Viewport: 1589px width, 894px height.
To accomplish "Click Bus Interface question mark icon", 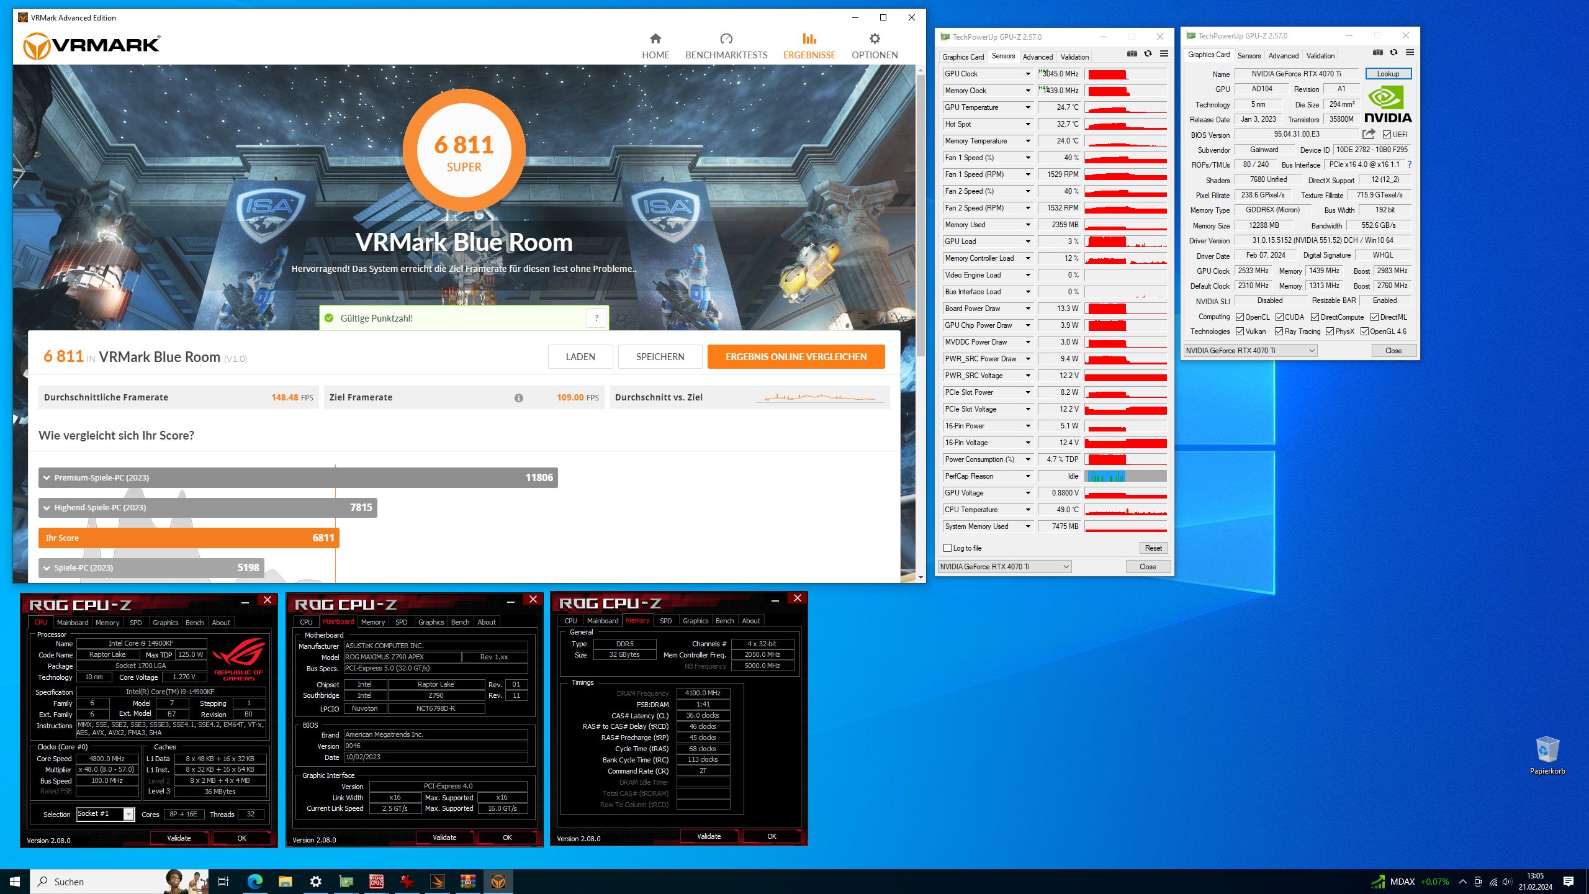I will coord(1410,165).
